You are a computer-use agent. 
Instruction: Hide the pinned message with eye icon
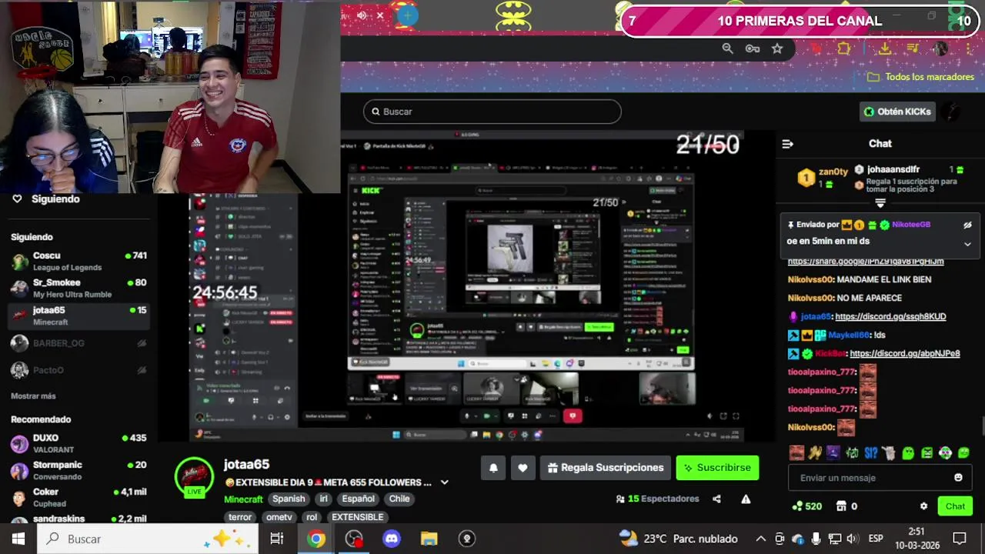click(967, 225)
